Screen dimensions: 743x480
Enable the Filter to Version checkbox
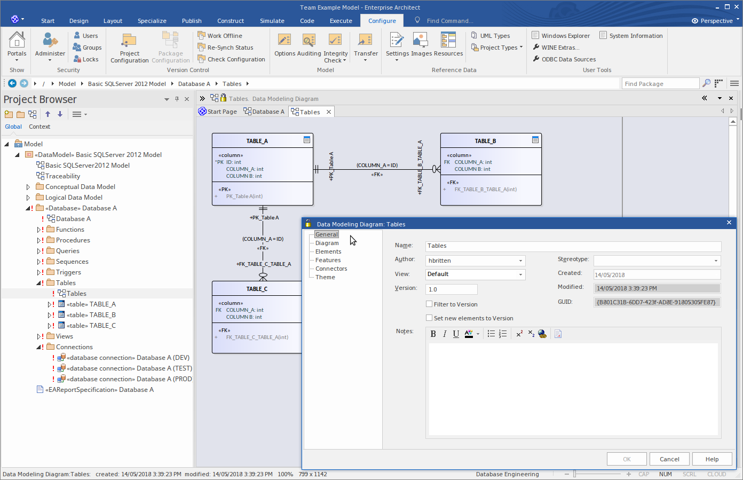pyautogui.click(x=429, y=304)
